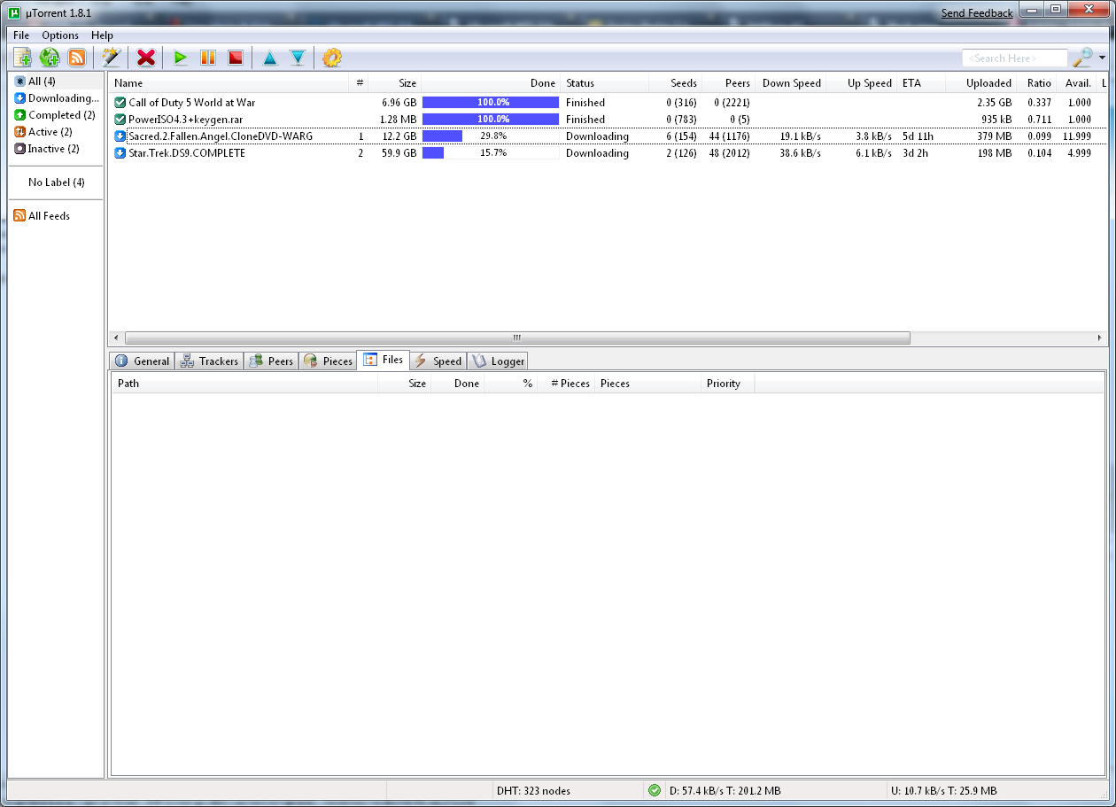The height and width of the screenshot is (807, 1116).
Task: Click the Add Torrent toolbar icon
Action: (23, 58)
